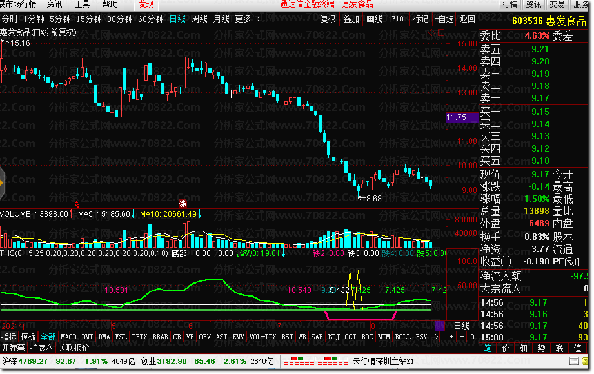Select the KDJ indicator tab
The height and width of the screenshot is (374, 594).
(333, 337)
